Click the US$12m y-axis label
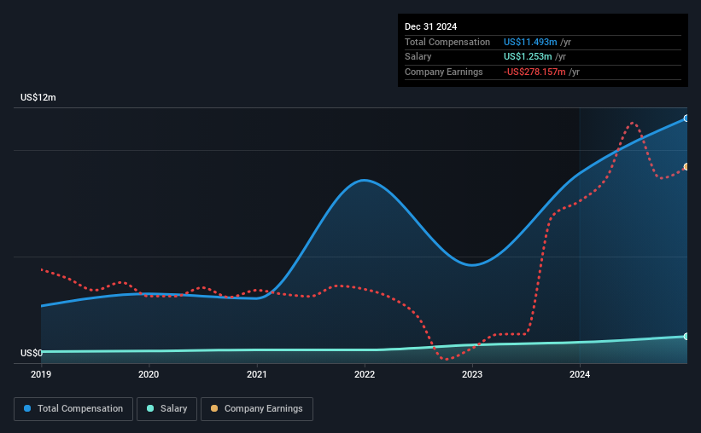Viewport: 701px width, 433px height. click(38, 97)
